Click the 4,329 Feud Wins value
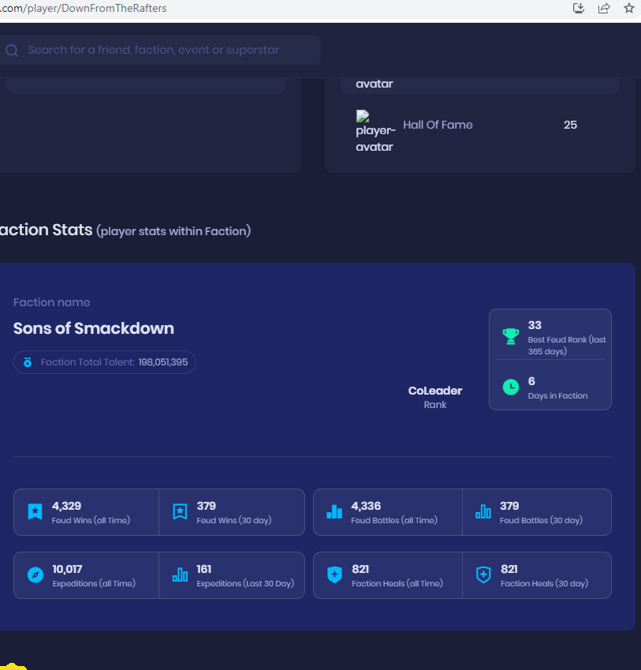The width and height of the screenshot is (641, 670). tap(66, 506)
